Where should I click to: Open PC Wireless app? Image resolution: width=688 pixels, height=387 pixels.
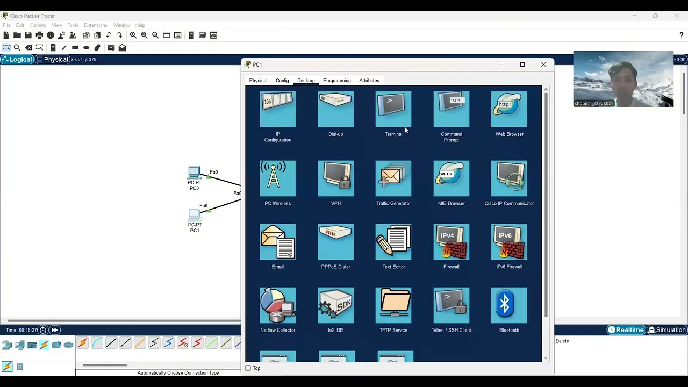tap(277, 178)
